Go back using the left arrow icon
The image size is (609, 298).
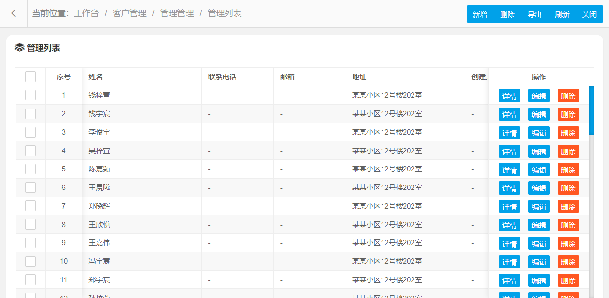[14, 13]
